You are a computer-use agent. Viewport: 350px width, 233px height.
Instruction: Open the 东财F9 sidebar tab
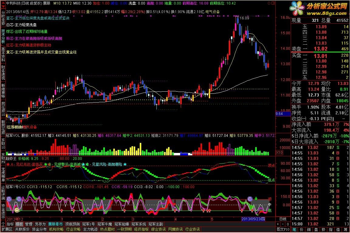click(x=3, y=159)
